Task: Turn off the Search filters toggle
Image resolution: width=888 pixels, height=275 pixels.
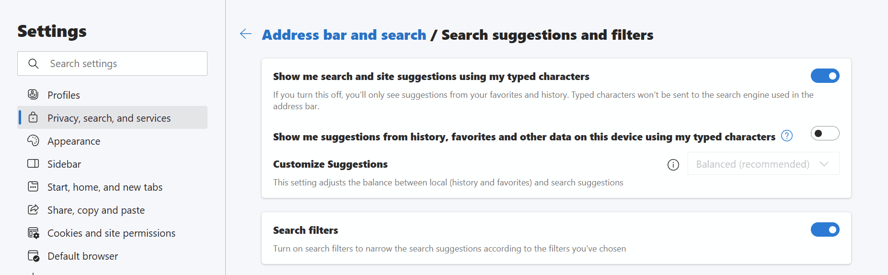Action: tap(825, 229)
